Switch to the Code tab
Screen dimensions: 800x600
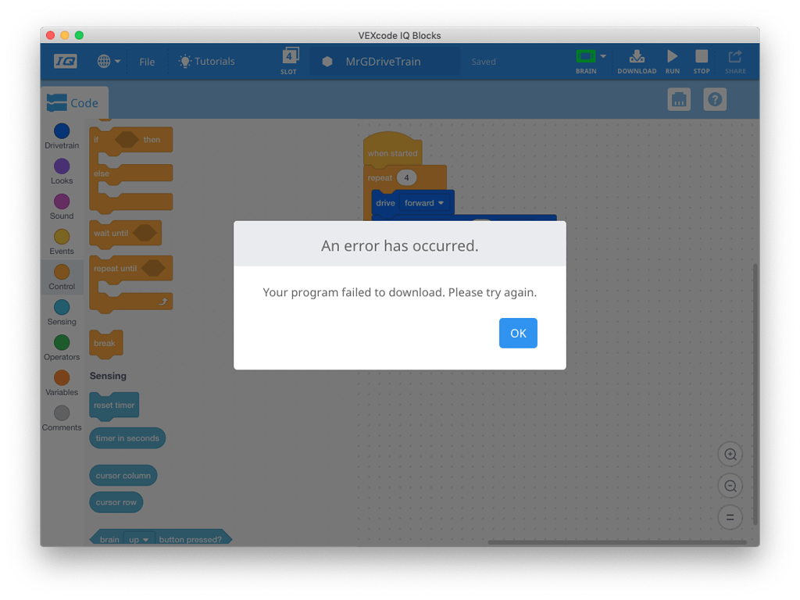point(74,102)
